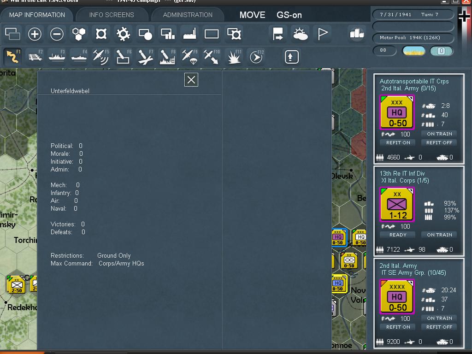Click the date field 7/31/1941 Turn 7
The width and height of the screenshot is (472, 354).
point(413,14)
